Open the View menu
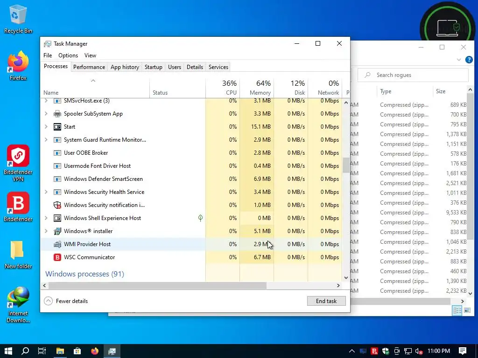The width and height of the screenshot is (478, 358). pyautogui.click(x=90, y=55)
